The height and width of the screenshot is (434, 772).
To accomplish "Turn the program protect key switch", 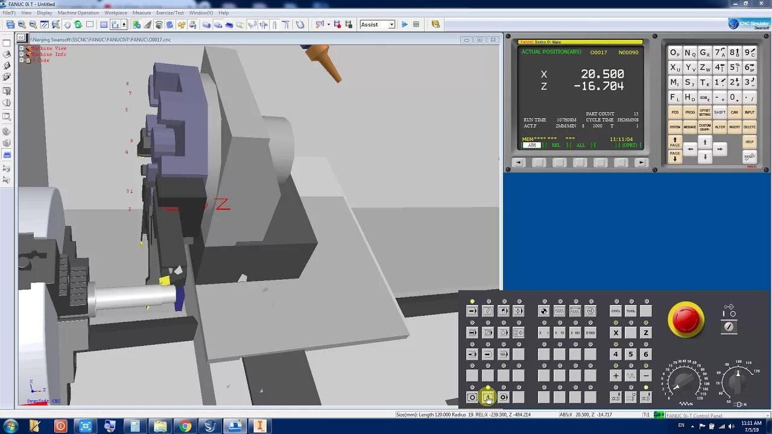I will pyautogui.click(x=729, y=326).
